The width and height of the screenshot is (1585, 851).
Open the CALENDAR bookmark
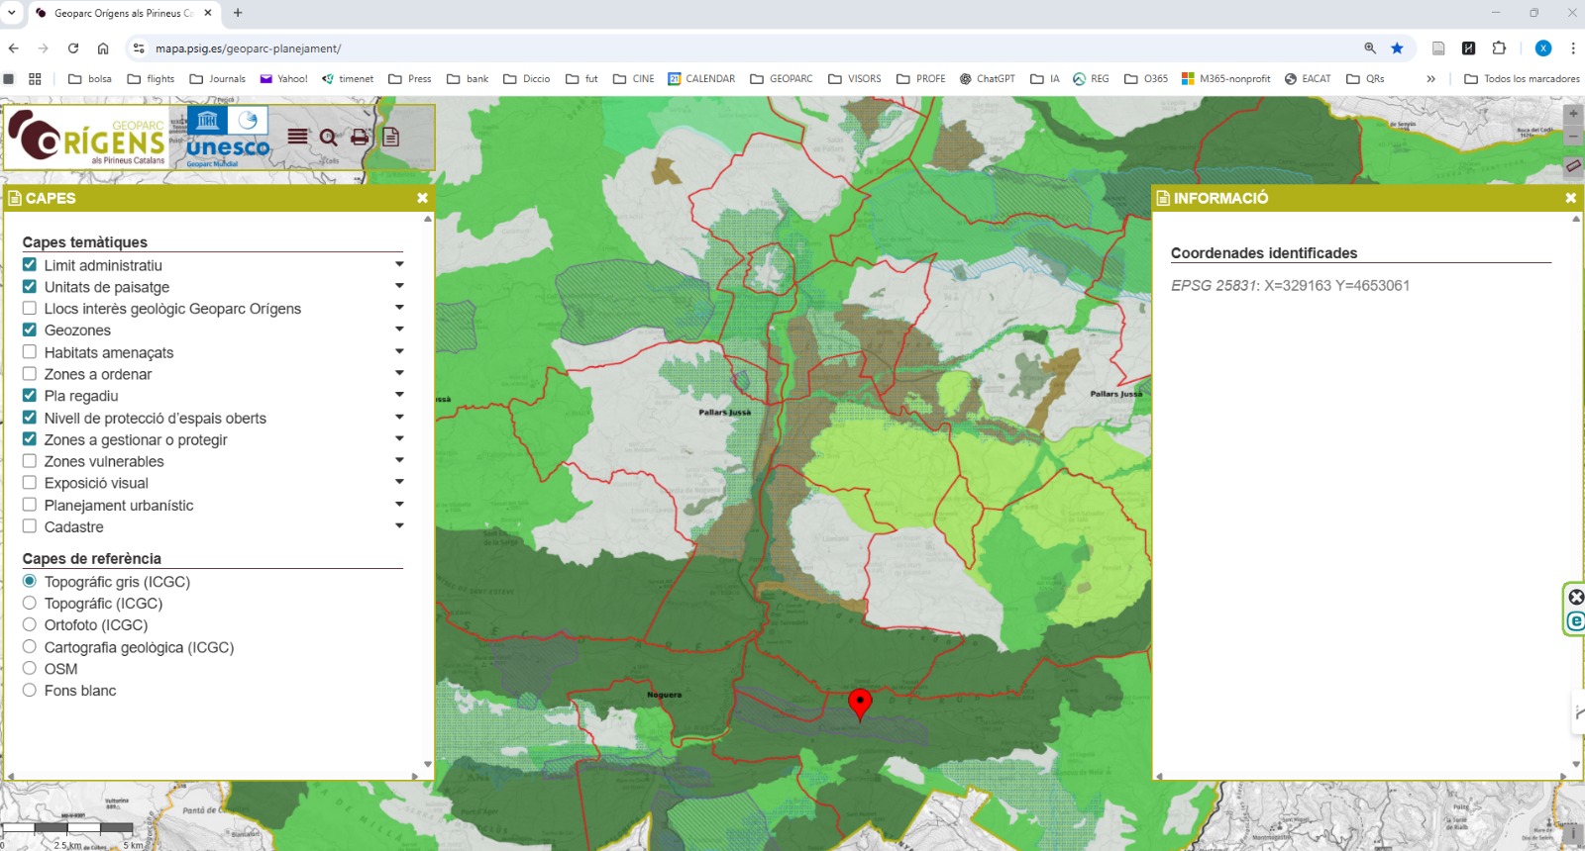pyautogui.click(x=701, y=79)
